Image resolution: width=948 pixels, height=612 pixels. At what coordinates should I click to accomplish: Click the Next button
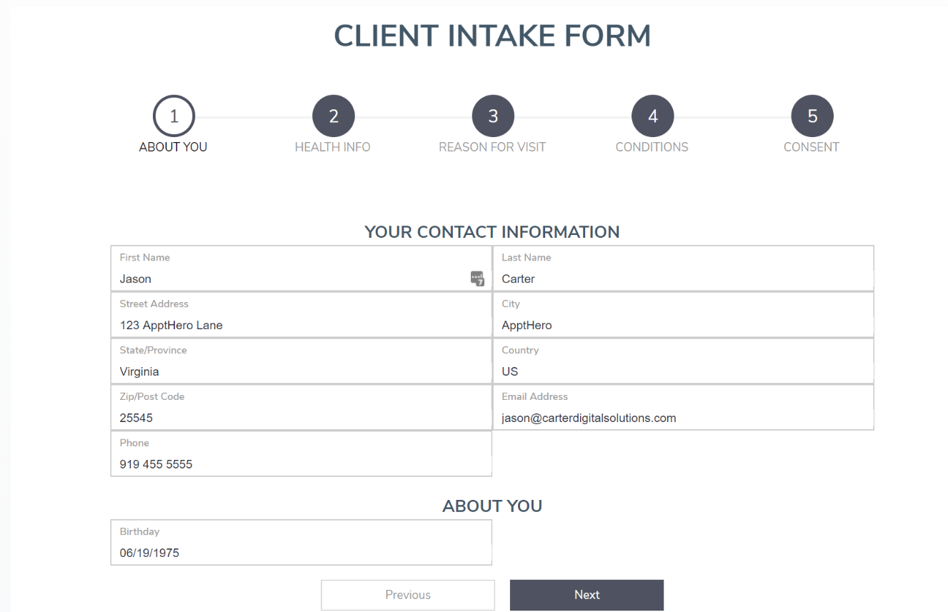click(587, 595)
